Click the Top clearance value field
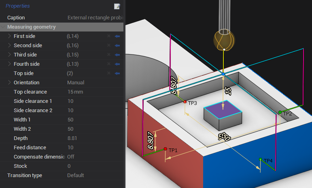This screenshot has width=312, height=188. [x=75, y=92]
